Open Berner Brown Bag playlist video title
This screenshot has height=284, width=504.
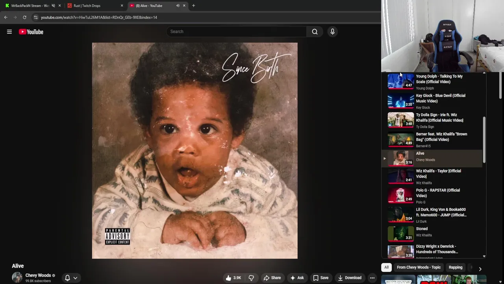tap(441, 137)
